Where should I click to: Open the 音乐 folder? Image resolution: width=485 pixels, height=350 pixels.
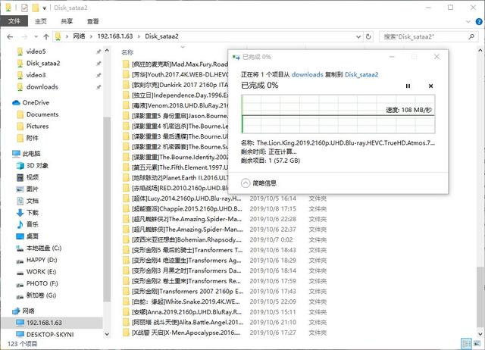click(32, 224)
